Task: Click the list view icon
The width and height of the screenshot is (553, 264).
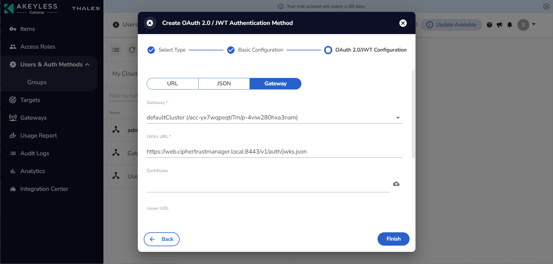Action: click(116, 50)
